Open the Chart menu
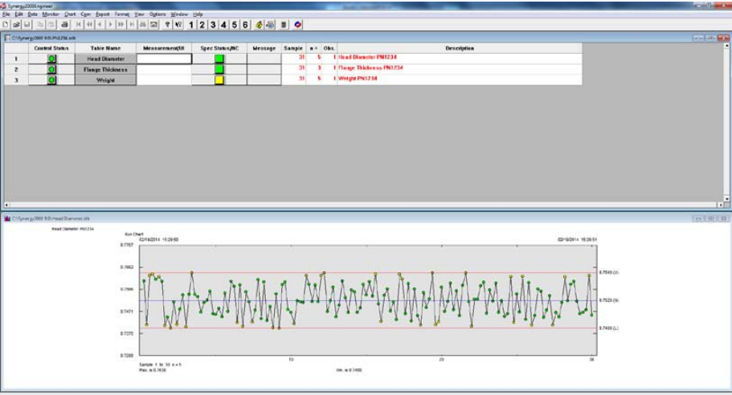 coord(70,14)
